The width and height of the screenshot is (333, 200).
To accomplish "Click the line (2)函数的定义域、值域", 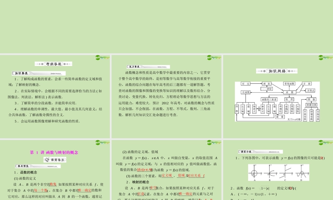I will [x=140, y=152].
